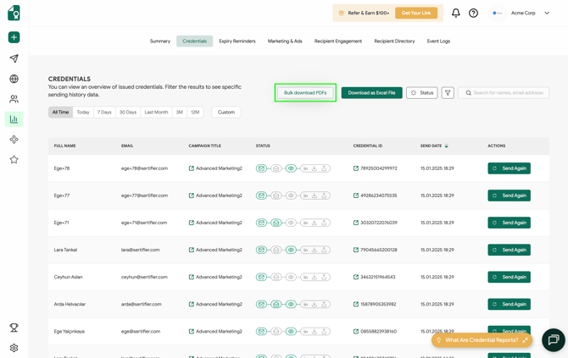
Task: Open the settings gear in sidebar
Action: (x=14, y=348)
